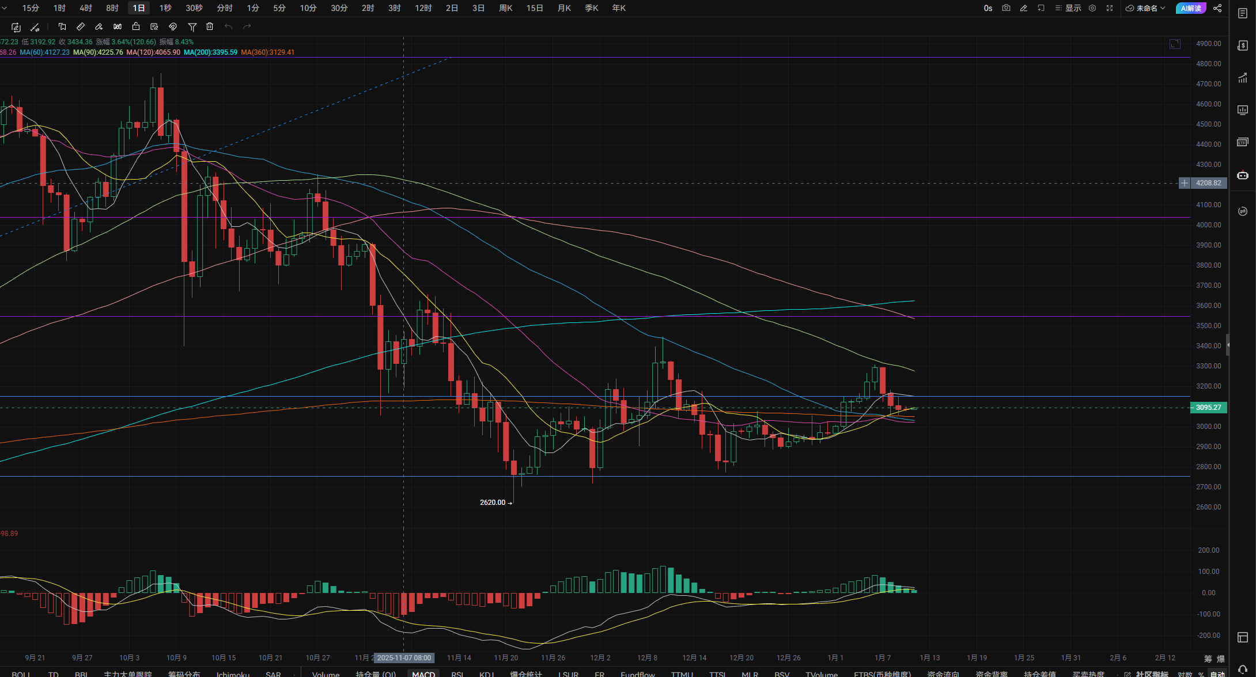Toggle 对数 log scale
Screen dimensions: 1256x677
1185,674
